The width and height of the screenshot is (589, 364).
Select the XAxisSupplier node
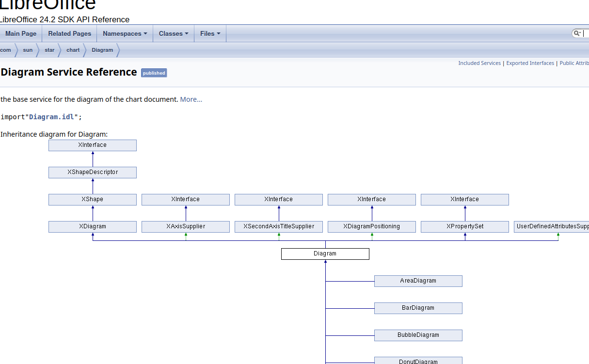click(186, 226)
